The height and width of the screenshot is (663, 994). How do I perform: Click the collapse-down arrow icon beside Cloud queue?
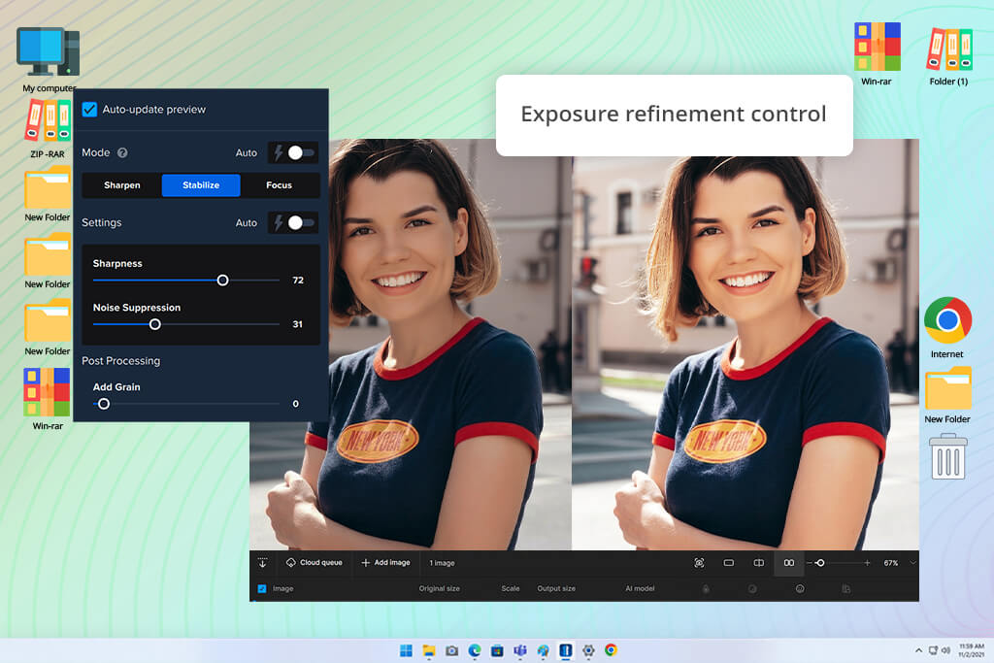(x=262, y=563)
